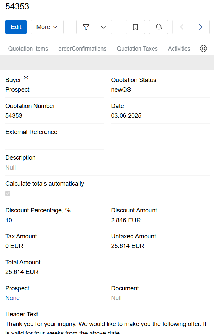The height and width of the screenshot is (334, 214).
Task: Click the bookmark icon button
Action: (135, 27)
